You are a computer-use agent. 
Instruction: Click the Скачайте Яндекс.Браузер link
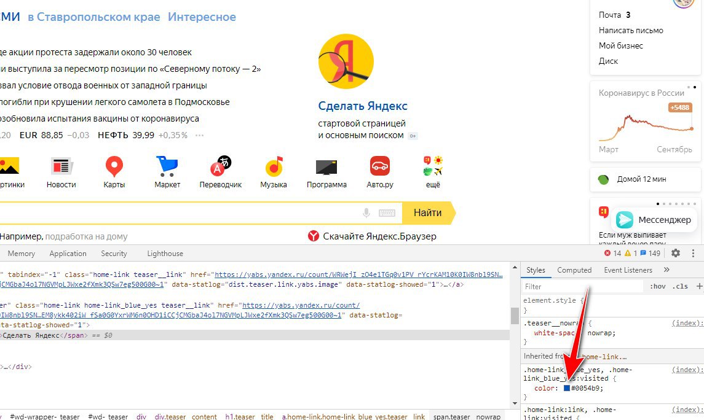(380, 236)
